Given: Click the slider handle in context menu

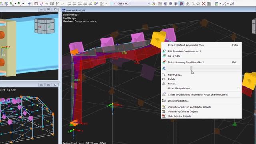Looking at the screenshot, I should (x=191, y=68).
